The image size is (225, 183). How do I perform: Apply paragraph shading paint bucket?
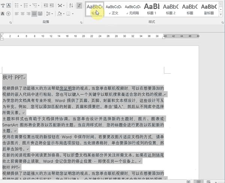click(60, 14)
